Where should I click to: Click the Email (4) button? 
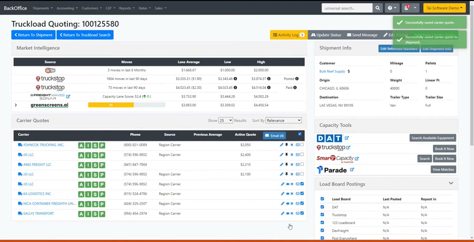click(x=274, y=135)
